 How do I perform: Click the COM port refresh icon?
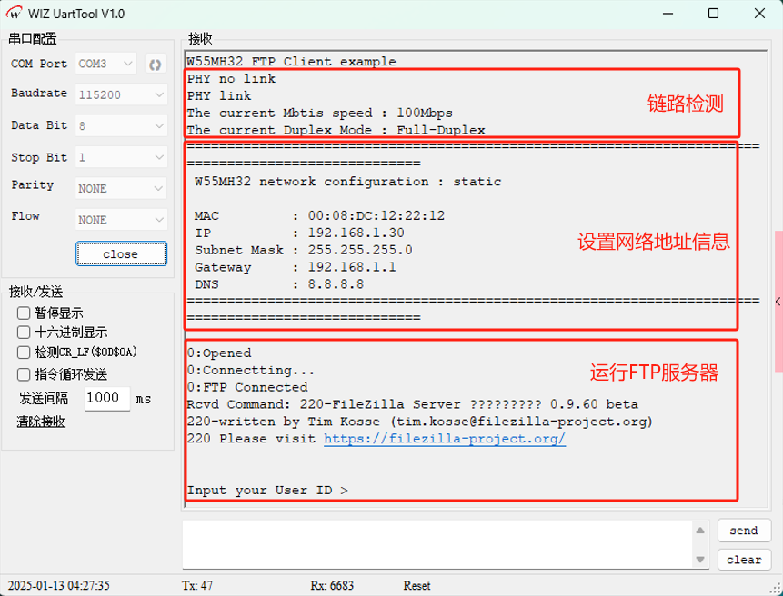click(x=155, y=65)
